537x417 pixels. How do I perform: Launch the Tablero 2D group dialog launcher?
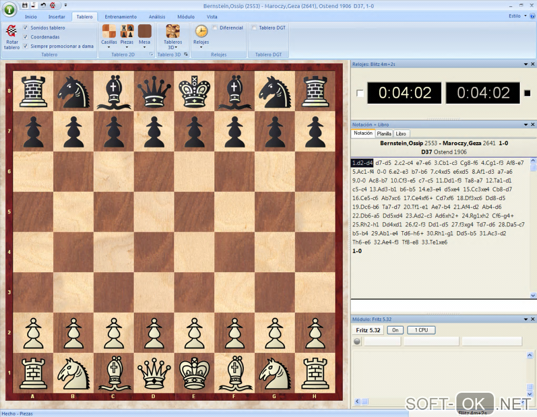tap(151, 54)
